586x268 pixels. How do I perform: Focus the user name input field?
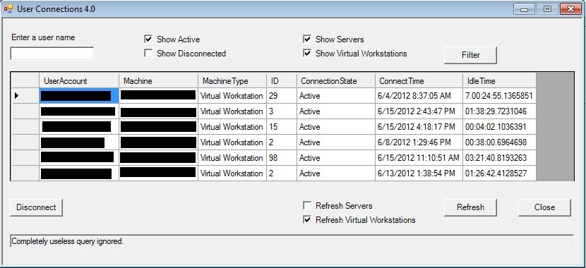pyautogui.click(x=52, y=54)
